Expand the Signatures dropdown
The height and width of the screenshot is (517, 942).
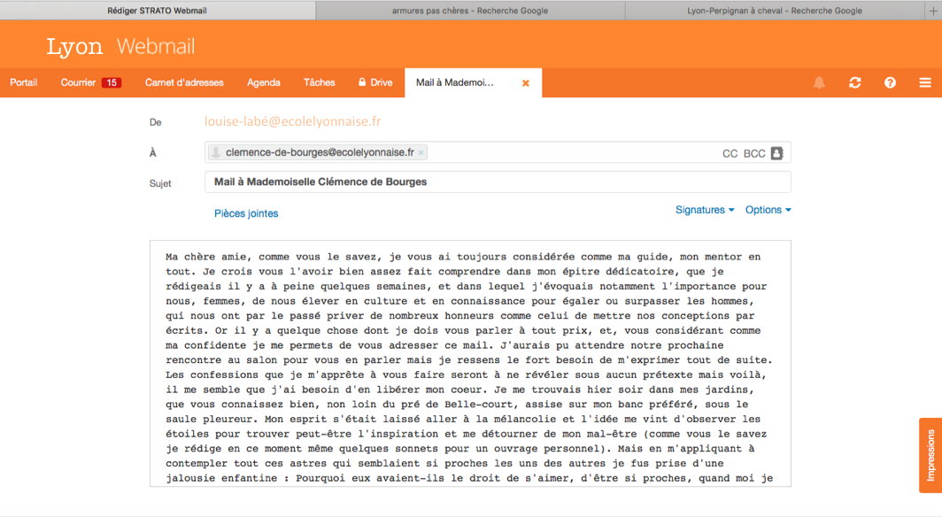click(x=705, y=210)
